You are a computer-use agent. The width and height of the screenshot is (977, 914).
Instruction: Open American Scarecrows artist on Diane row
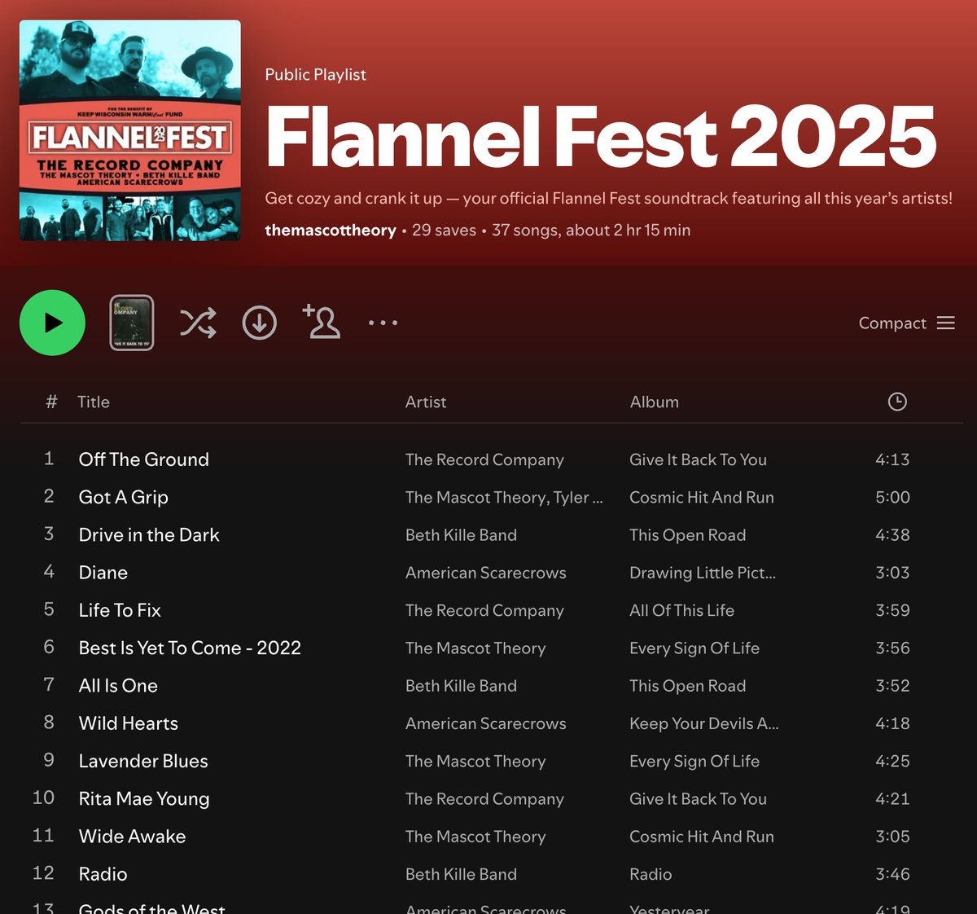click(x=486, y=573)
